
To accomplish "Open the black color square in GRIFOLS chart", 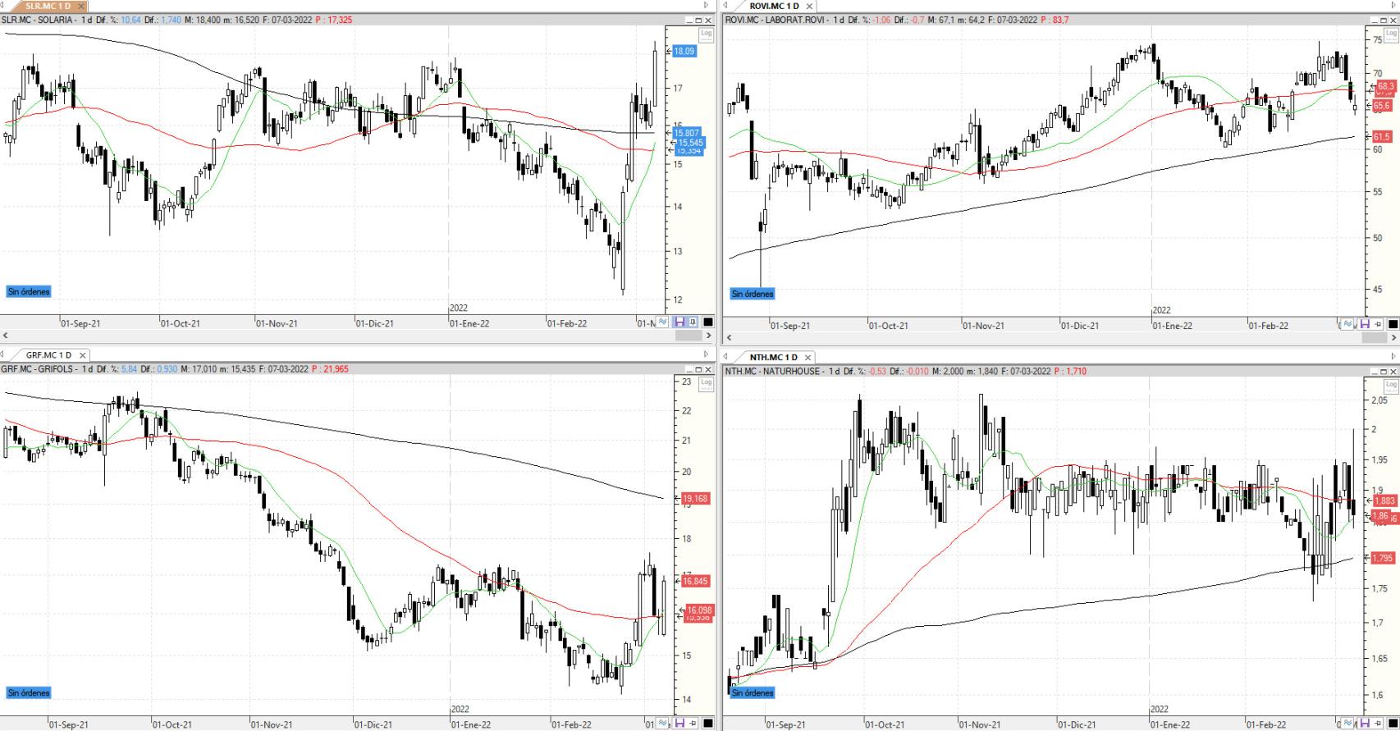I will (708, 724).
